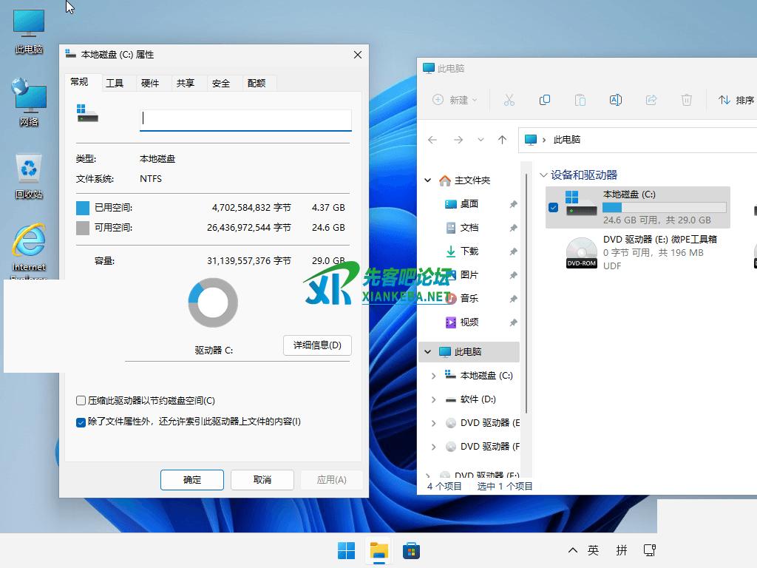This screenshot has height=568, width=757.
Task: Click the Delete trash icon in toolbar
Action: tap(686, 100)
